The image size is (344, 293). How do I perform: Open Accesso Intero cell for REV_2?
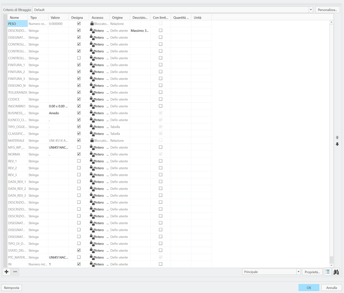(x=99, y=168)
